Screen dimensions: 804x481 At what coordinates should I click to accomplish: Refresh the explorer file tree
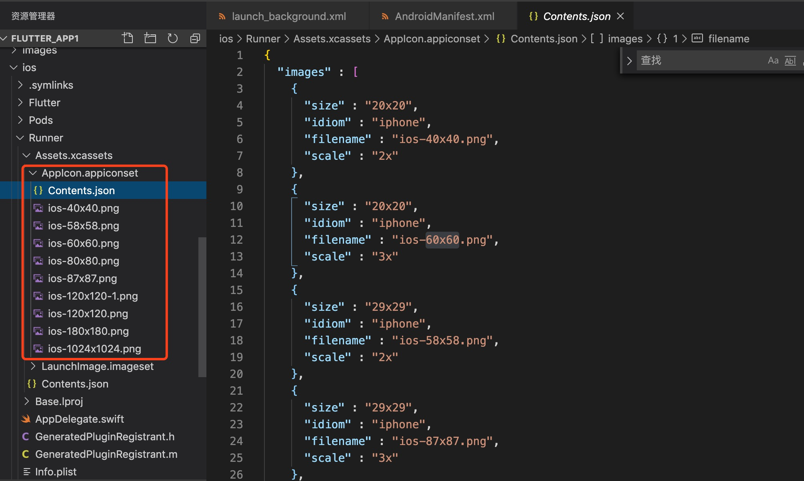[172, 38]
